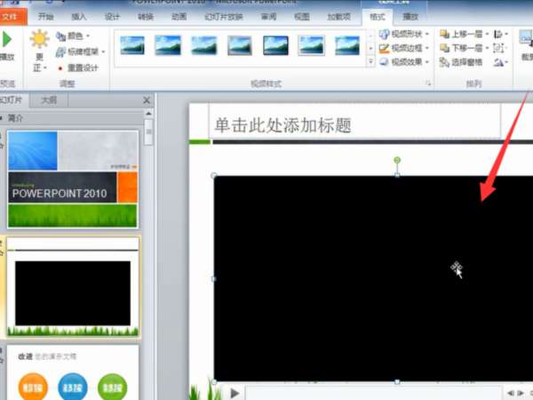
Task: Open Video Effects (视频效果) menu
Action: (x=404, y=62)
